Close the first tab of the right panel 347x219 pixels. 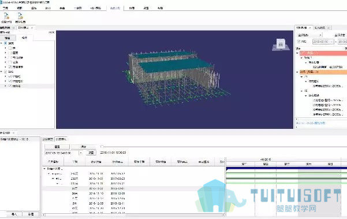[310, 28]
